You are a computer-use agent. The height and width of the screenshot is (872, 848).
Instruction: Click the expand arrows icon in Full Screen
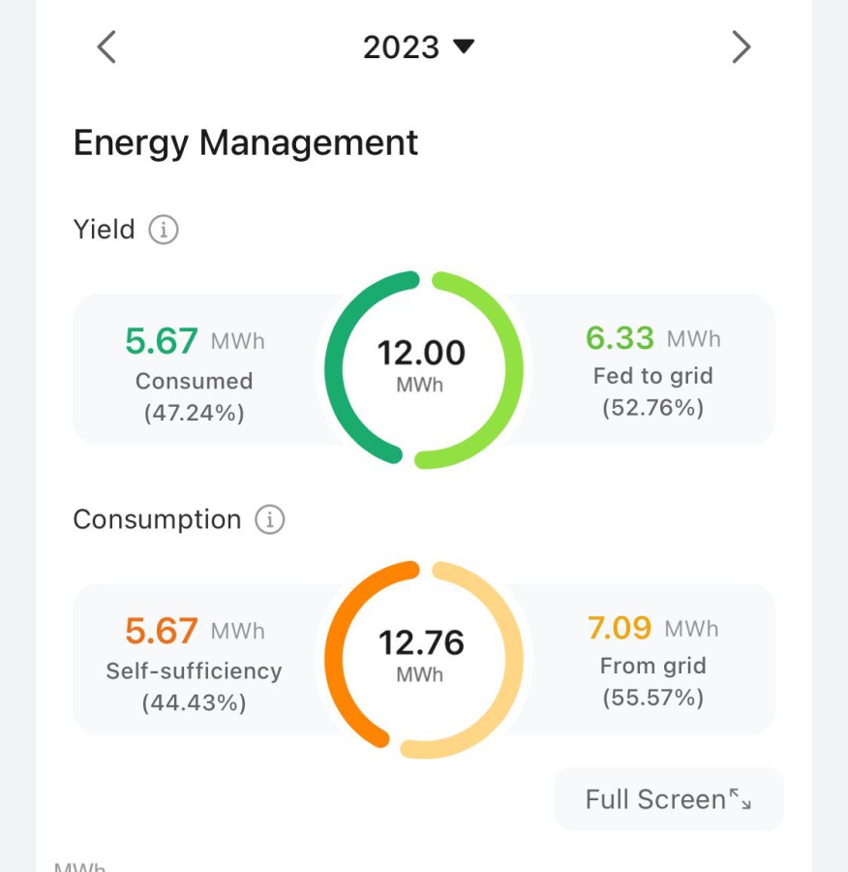(741, 798)
